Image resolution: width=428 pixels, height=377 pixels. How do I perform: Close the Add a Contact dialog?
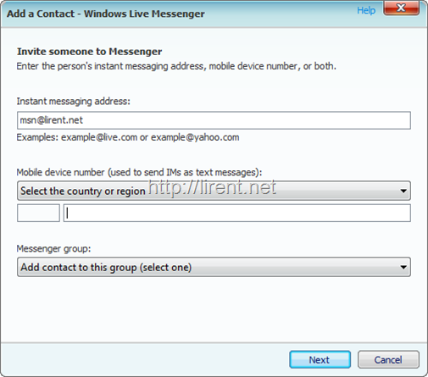401,8
